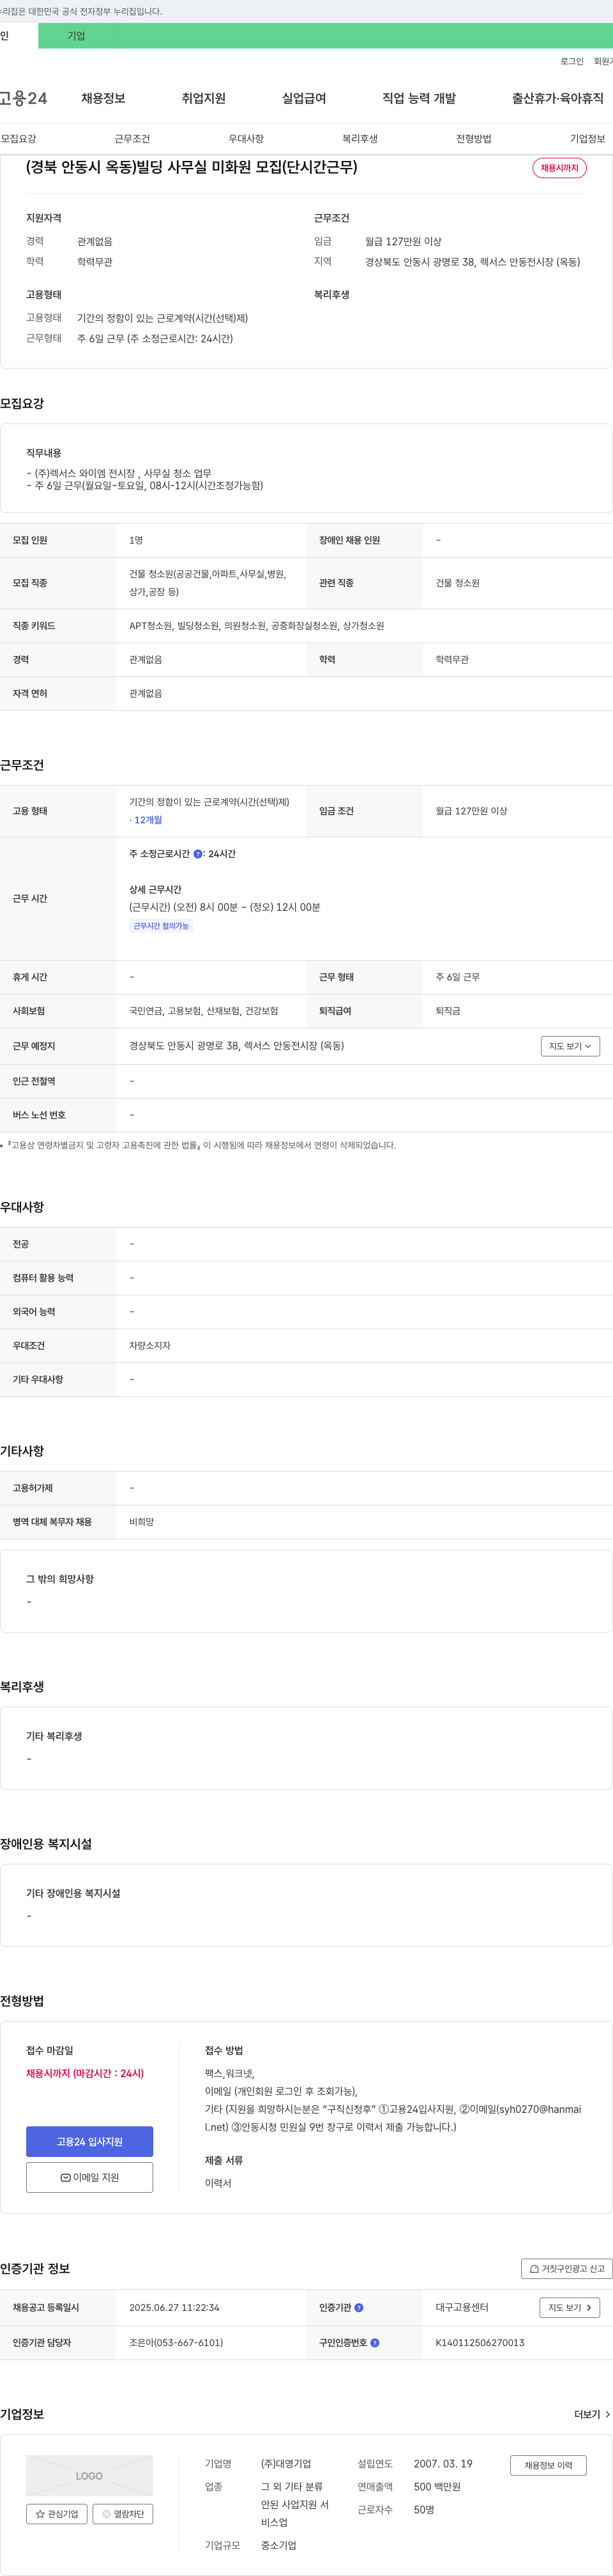The width and height of the screenshot is (613, 2576).
Task: Click 등록일시 2025.06.27 11:22:34
Action: tap(174, 2308)
